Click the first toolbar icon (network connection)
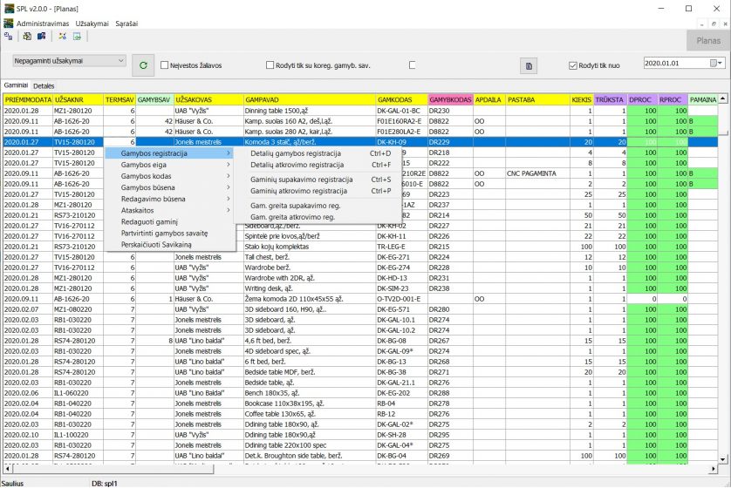 [9, 37]
